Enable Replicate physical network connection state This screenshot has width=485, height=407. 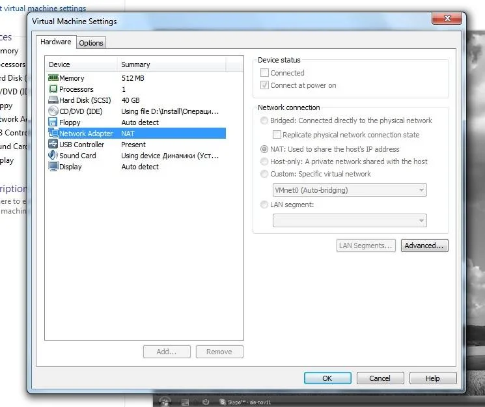pos(277,135)
